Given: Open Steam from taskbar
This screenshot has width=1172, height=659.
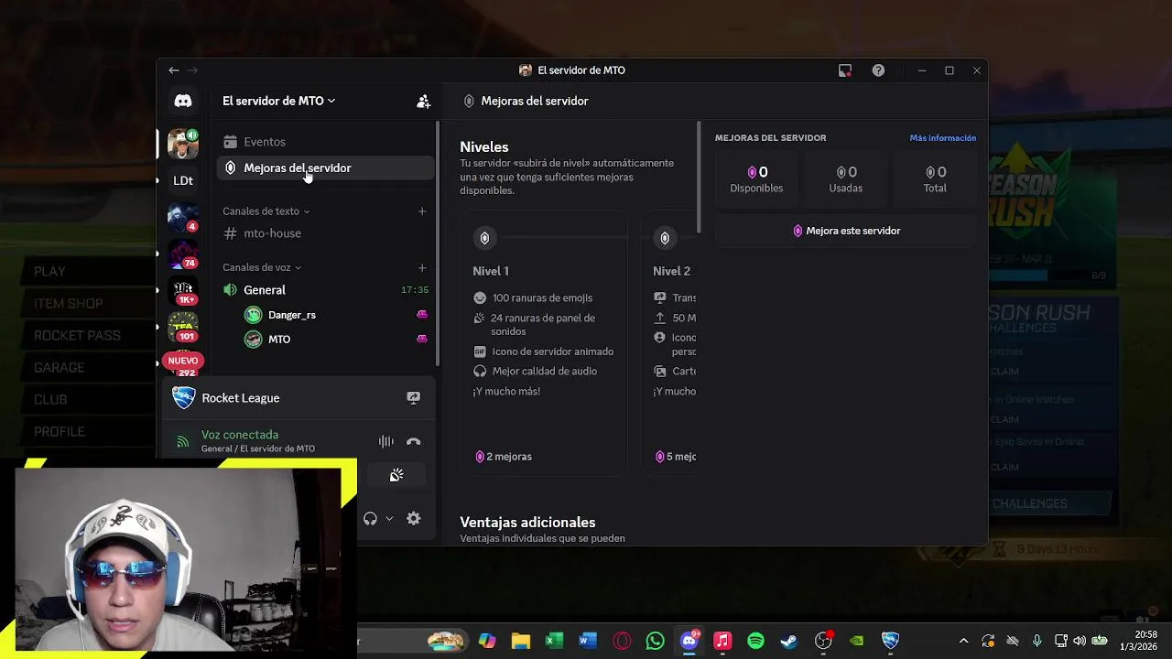Looking at the screenshot, I should (789, 641).
